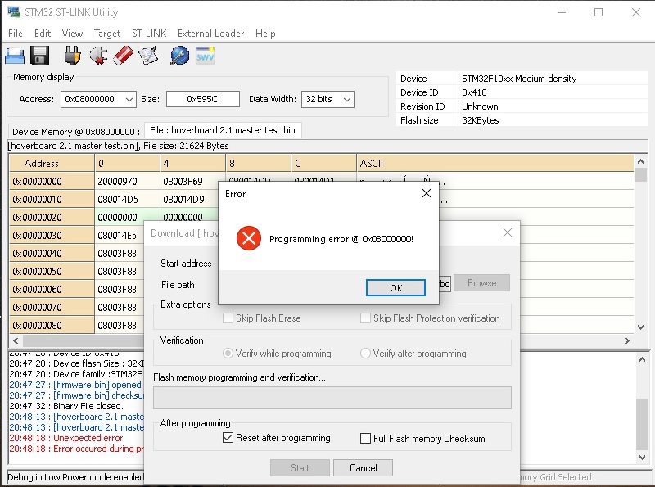This screenshot has height=487, width=655.
Task: Click memory cell 080014D9
Action: (x=190, y=199)
